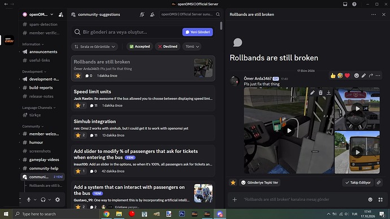Open the Speed limit units post
Image resolution: width=390 pixels, height=219 pixels.
click(143, 98)
